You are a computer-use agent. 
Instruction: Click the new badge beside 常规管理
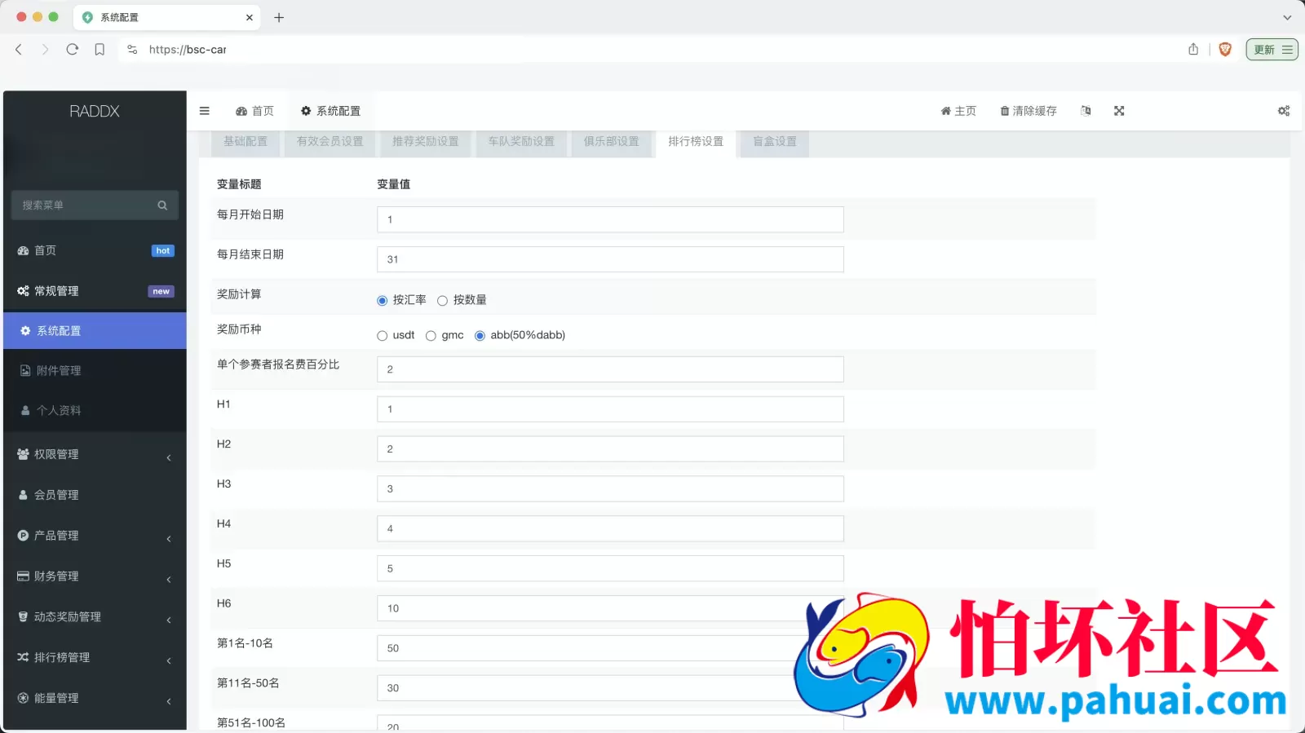(x=161, y=292)
